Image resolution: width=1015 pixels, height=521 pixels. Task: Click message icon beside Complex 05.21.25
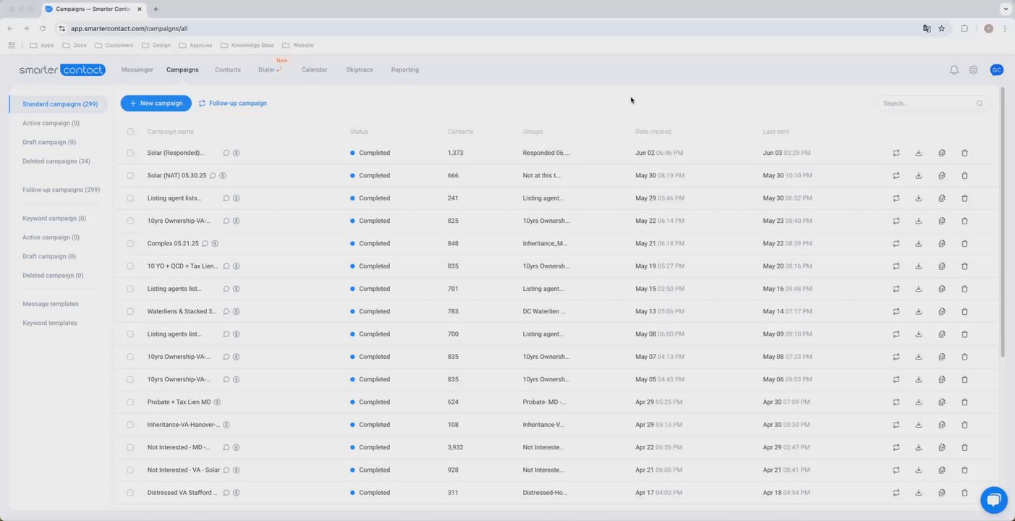point(205,244)
